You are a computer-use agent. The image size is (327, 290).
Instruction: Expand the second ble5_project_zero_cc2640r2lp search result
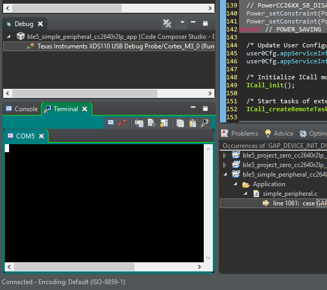tap(225, 165)
